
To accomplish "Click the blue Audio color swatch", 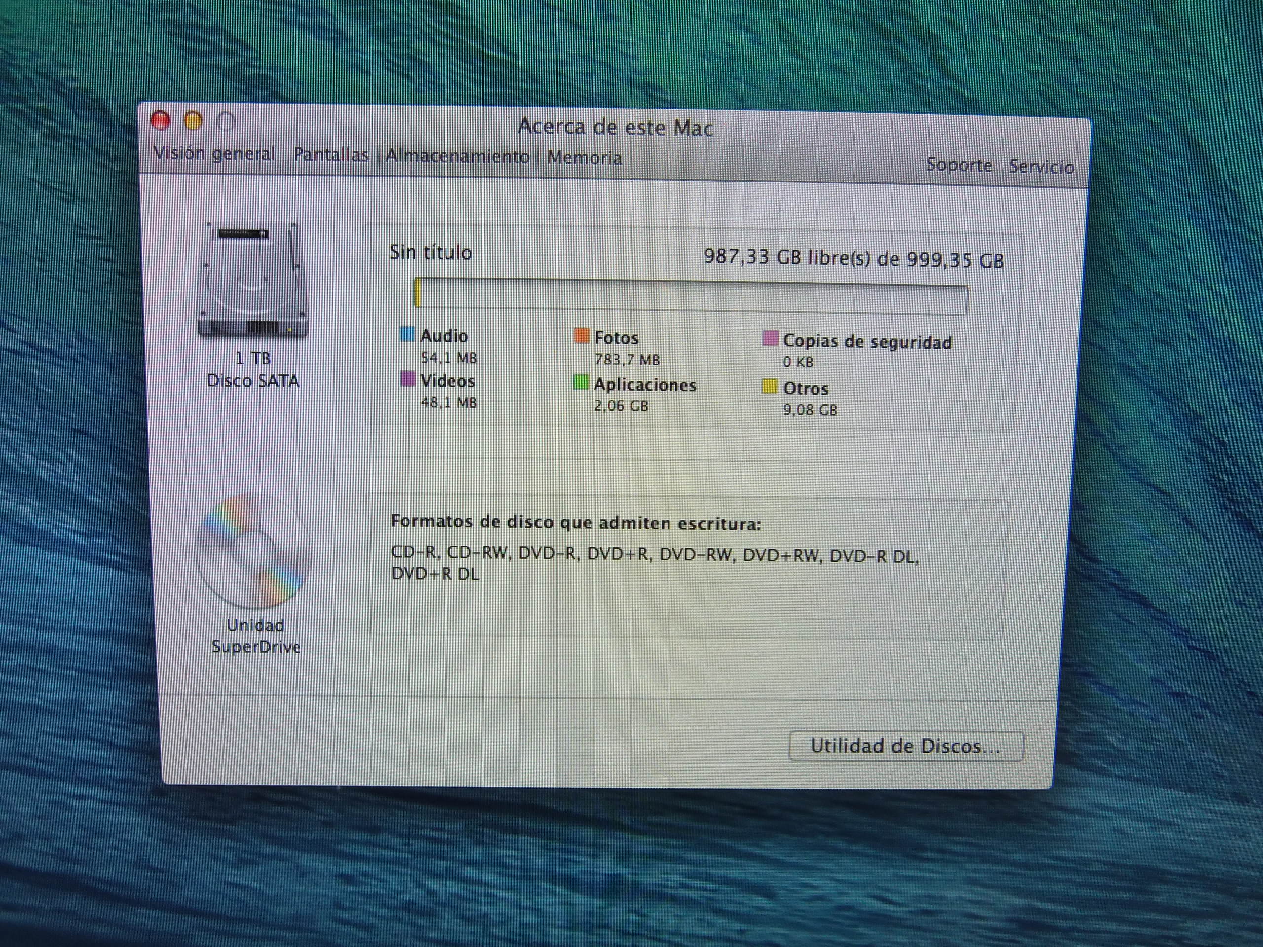I will [x=407, y=334].
